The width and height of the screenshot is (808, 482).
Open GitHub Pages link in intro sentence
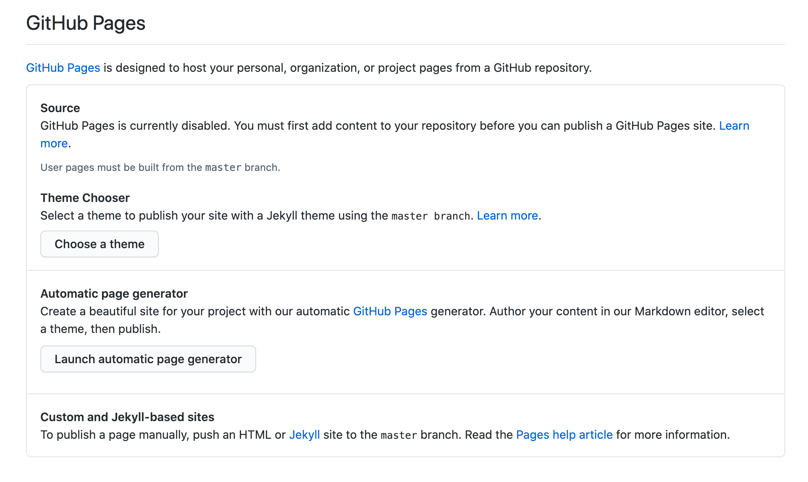click(x=63, y=68)
